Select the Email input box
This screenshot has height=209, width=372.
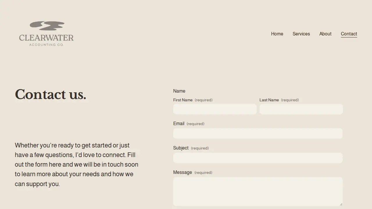[x=258, y=134]
